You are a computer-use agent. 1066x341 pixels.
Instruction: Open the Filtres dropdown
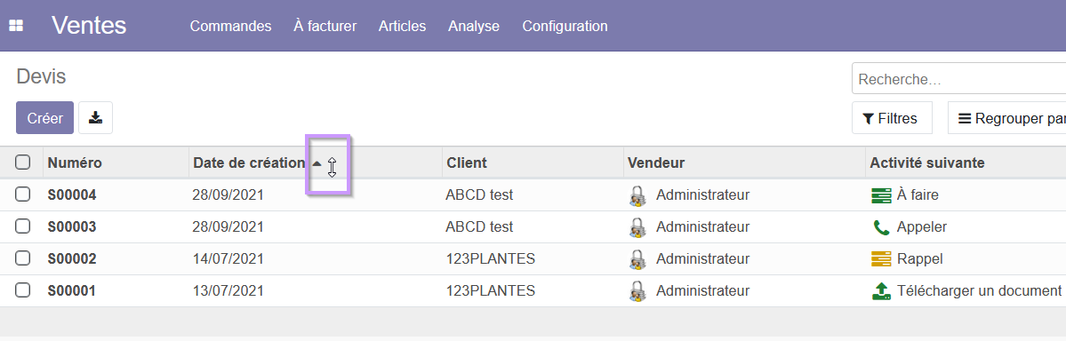point(891,118)
